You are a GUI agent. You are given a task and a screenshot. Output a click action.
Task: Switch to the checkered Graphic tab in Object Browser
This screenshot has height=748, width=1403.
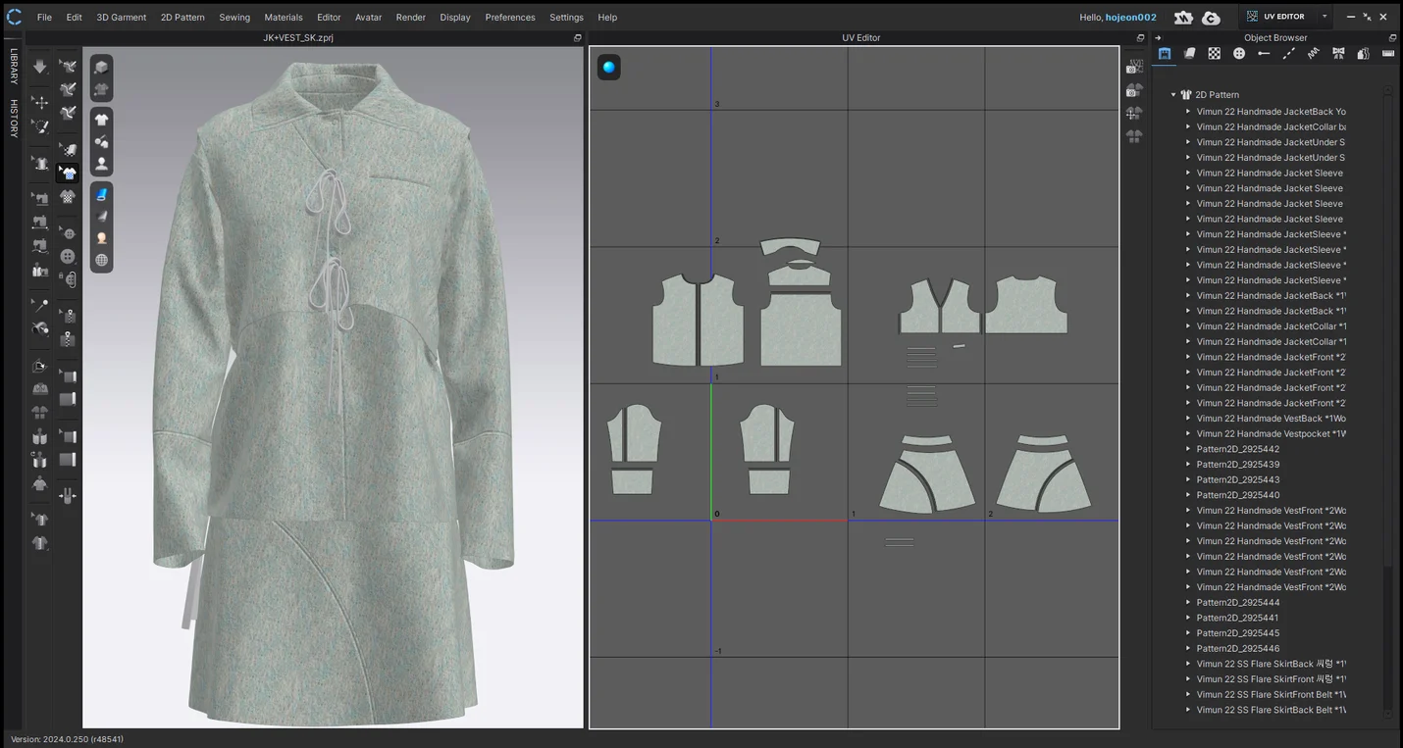[x=1215, y=54]
